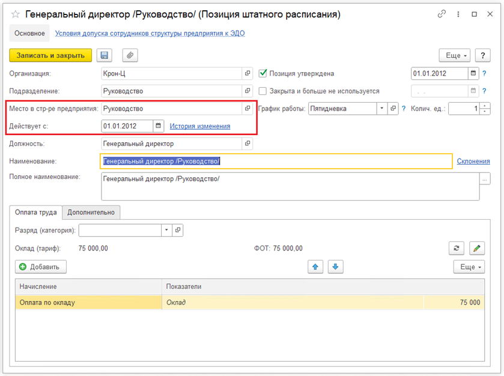This screenshot has width=504, height=376.
Task: Open Условия допуска сотрудников структуры предприятия к ЭДО
Action: (x=150, y=33)
